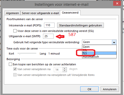Select Automatisch from the encryption list
Image resolution: width=124 pixels, height=95 pixels.
99,57
